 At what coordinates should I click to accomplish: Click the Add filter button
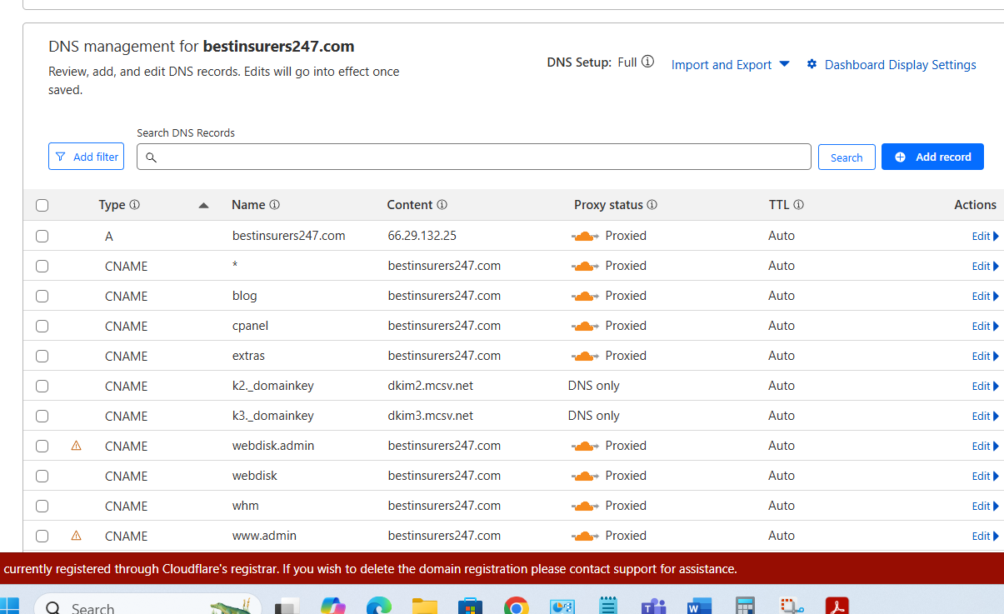86,157
